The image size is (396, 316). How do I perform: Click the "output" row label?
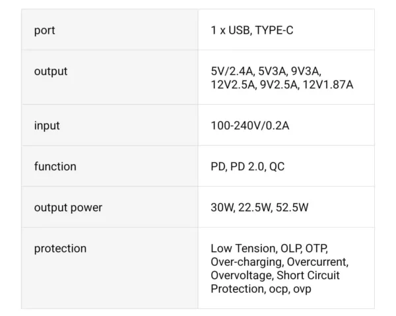[x=51, y=71]
